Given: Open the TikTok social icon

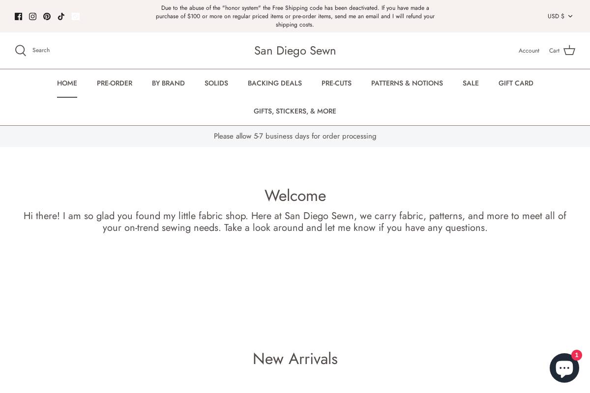Looking at the screenshot, I should point(61,16).
